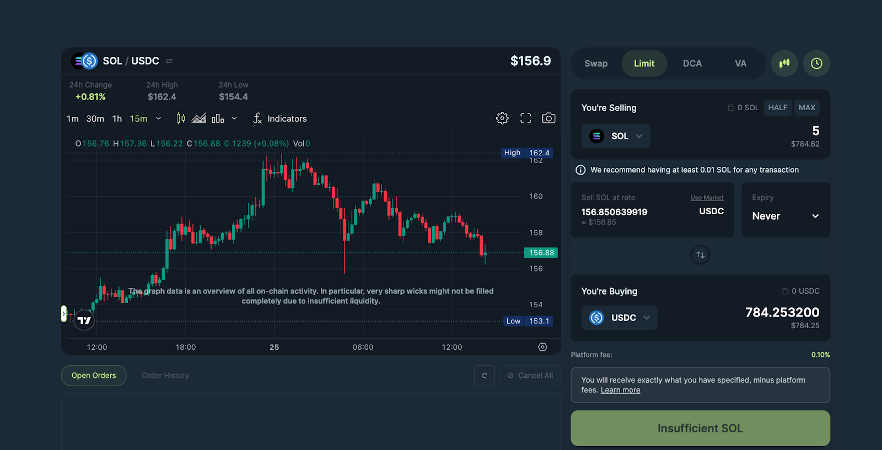Open the Order History tab
Image resolution: width=882 pixels, height=450 pixels.
pyautogui.click(x=165, y=376)
